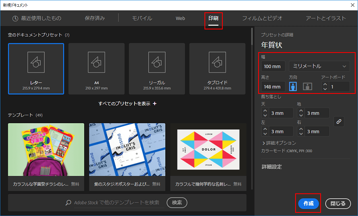This screenshot has width=358, height=216.
Task: Click plus icon next to すべてのプリセットを表示
Action: (155, 104)
